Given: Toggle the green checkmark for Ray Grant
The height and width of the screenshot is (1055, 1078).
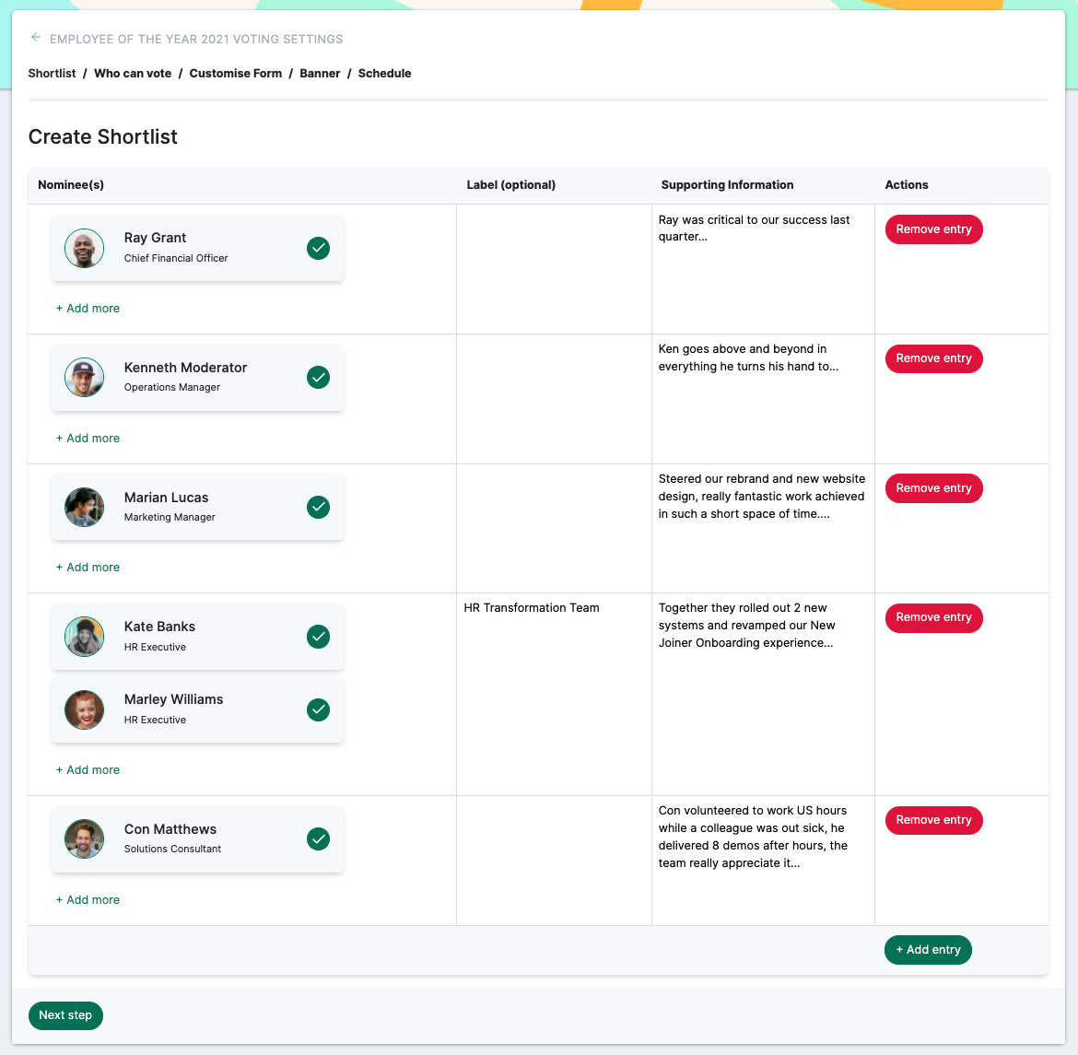Looking at the screenshot, I should (318, 248).
